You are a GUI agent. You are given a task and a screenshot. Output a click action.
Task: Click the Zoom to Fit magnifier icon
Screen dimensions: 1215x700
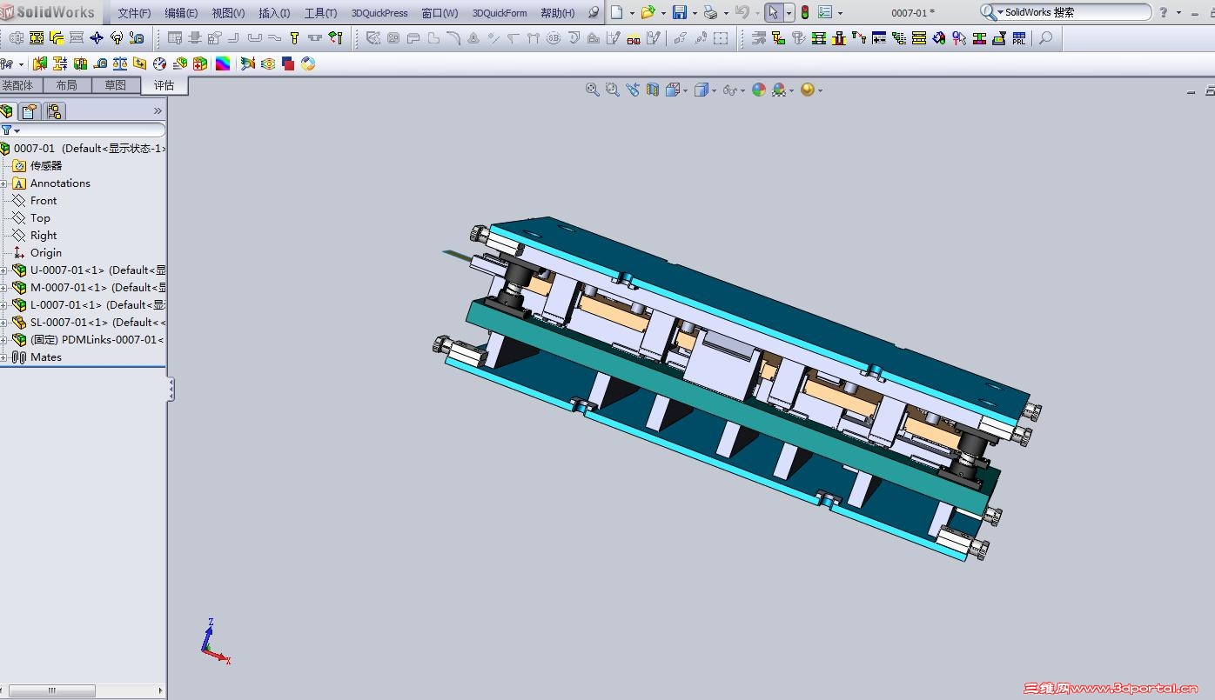click(593, 90)
